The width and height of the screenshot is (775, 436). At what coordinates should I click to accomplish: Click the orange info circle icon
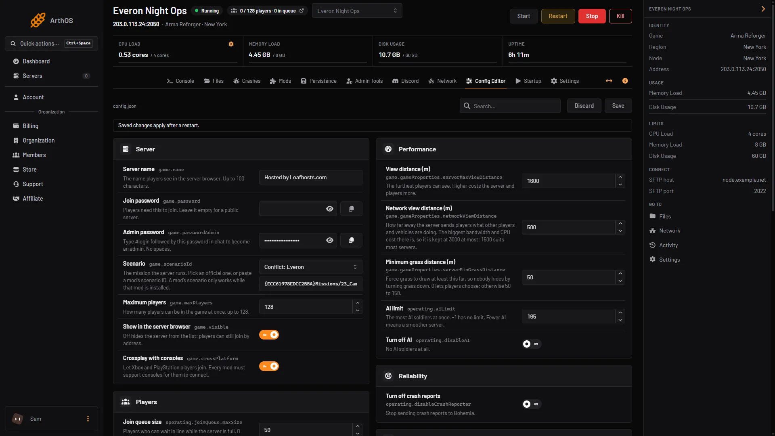[x=625, y=81]
